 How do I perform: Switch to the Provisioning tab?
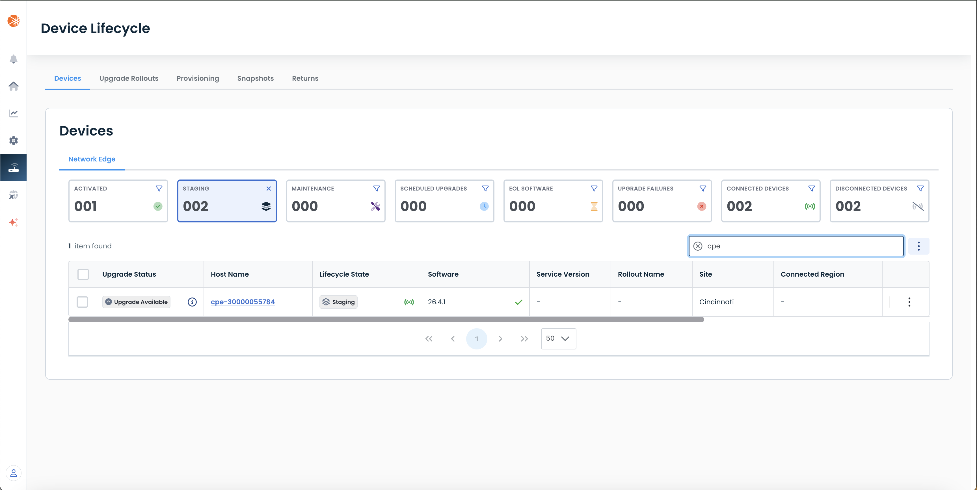point(198,78)
